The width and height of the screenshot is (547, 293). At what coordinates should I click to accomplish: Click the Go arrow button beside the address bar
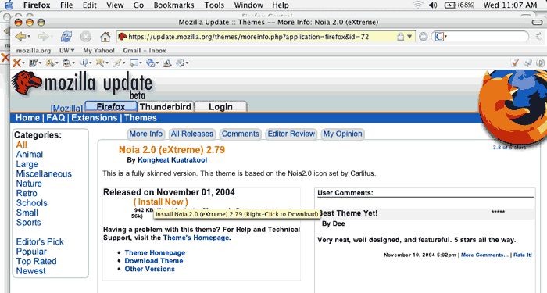click(424, 36)
